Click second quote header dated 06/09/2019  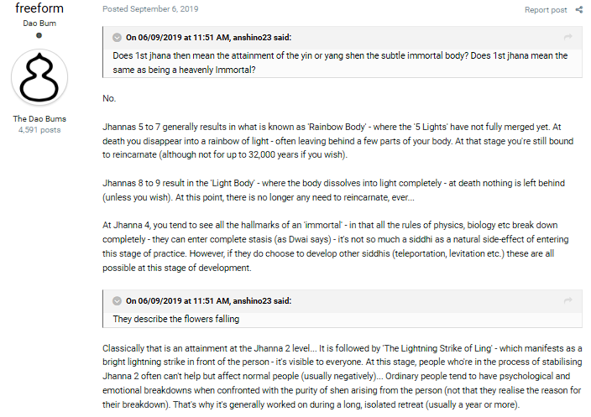(208, 301)
